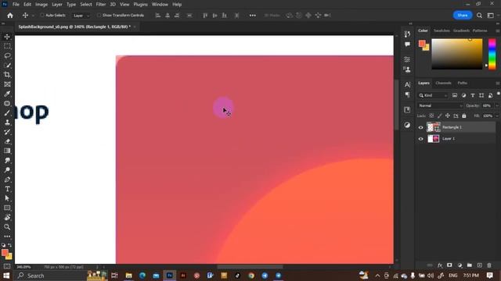The height and width of the screenshot is (281, 501).
Task: Select the Clone Stamp tool
Action: (x=7, y=123)
